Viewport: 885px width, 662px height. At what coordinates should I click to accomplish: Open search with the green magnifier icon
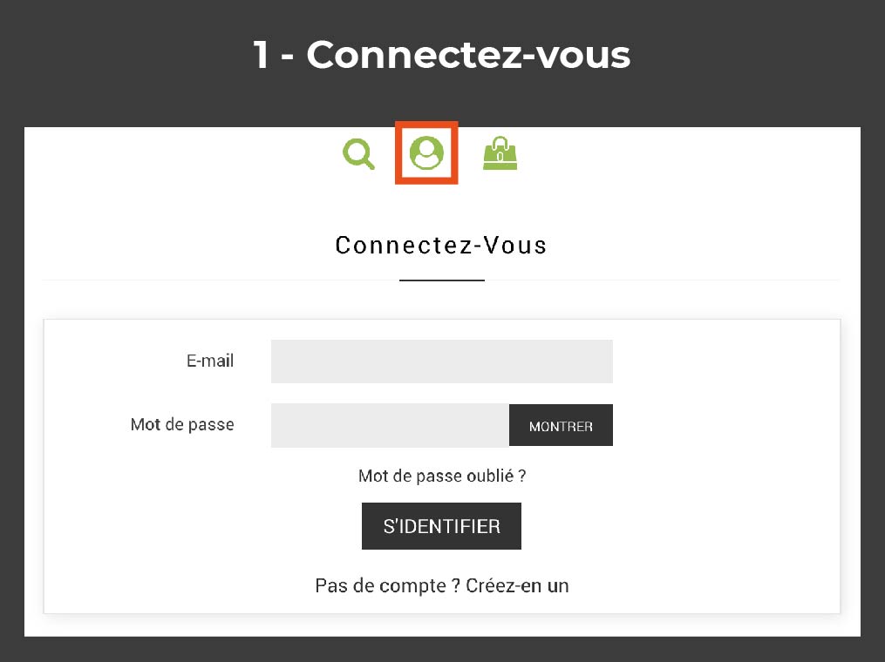359,153
